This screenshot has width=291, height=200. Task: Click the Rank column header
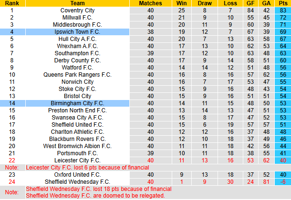coord(12,3)
